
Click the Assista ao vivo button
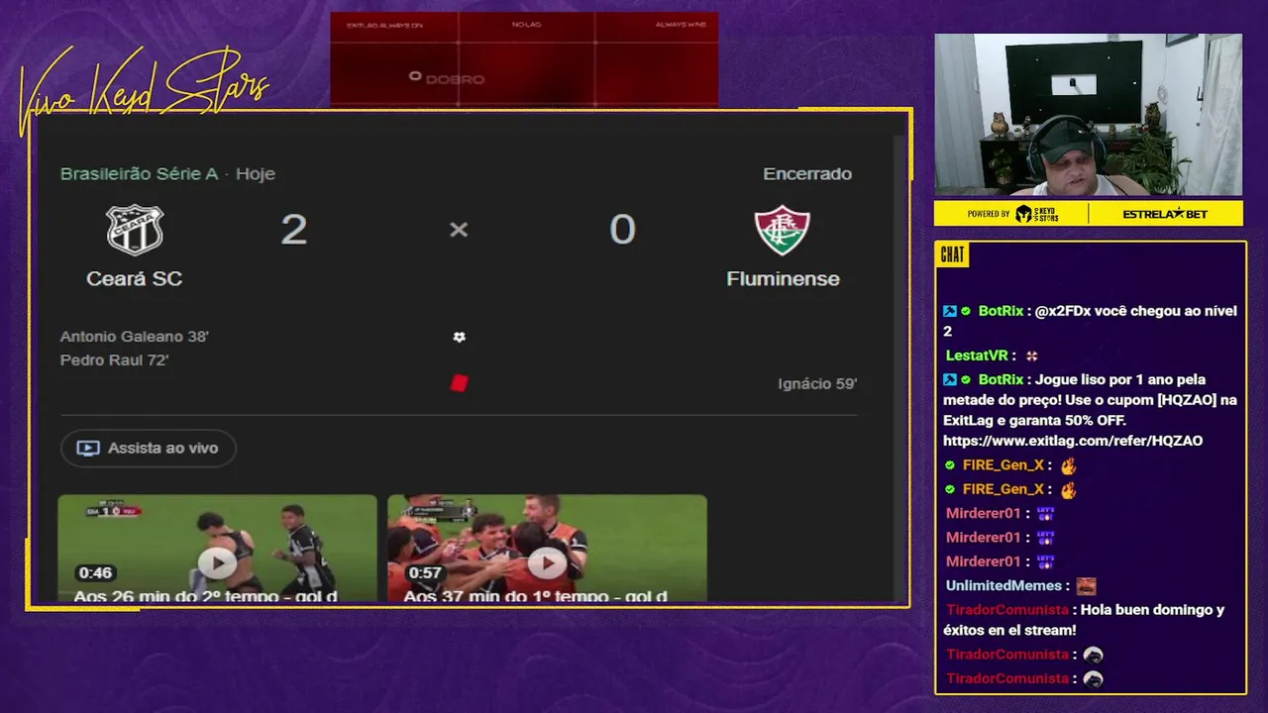[x=149, y=449]
